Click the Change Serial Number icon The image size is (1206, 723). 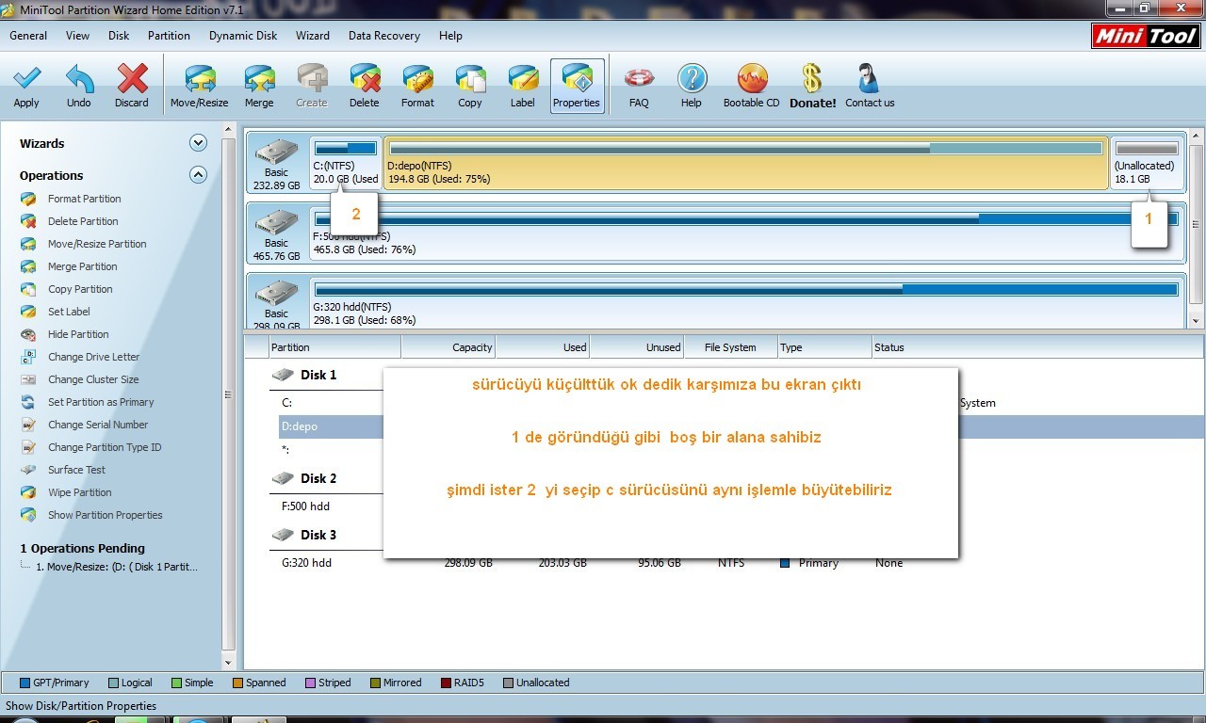click(29, 425)
